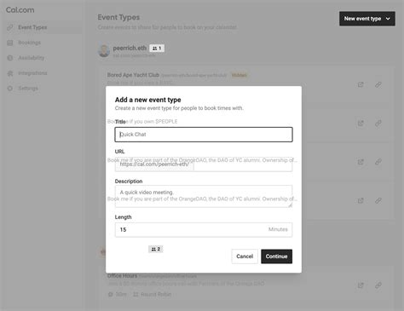The image size is (404, 311).
Task: Copy link icon for Office Hours event
Action: coord(378,285)
